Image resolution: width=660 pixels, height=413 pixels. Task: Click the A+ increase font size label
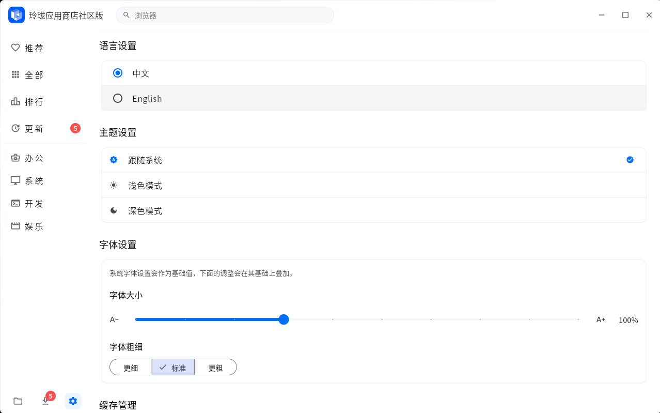601,319
